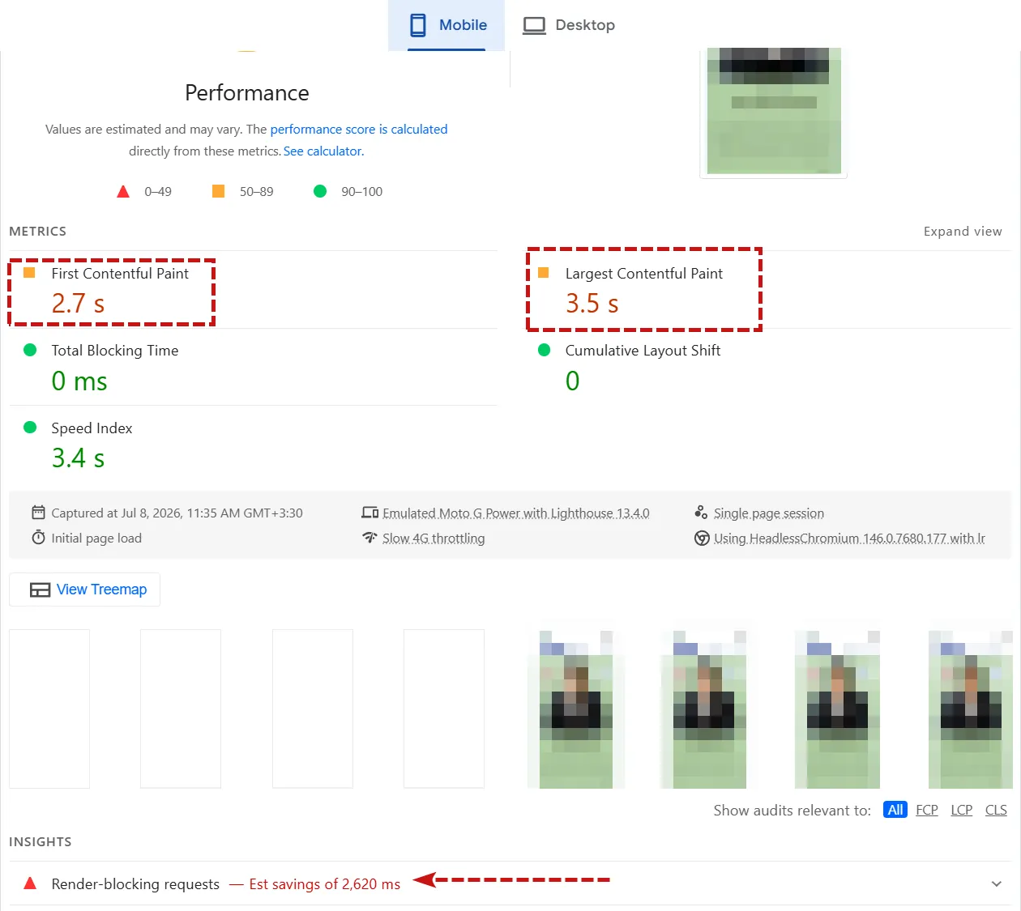The image size is (1021, 911).
Task: Select the 2.7 s FCP value
Action: 78,304
